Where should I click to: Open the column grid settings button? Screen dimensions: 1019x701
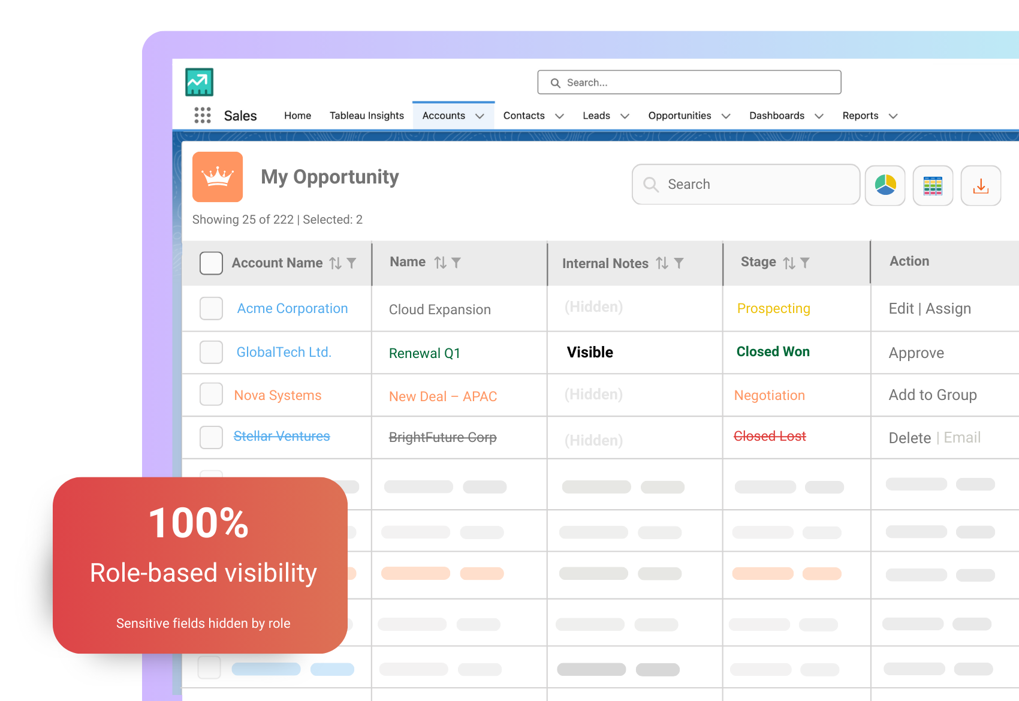[x=933, y=185]
